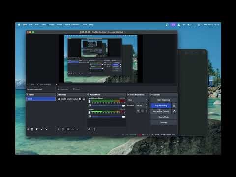Click the OBS preview canvas
This screenshot has width=236, height=177.
pos(101,59)
